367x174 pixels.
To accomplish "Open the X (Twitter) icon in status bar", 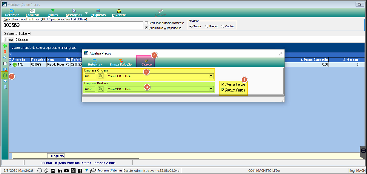I will (73, 170).
